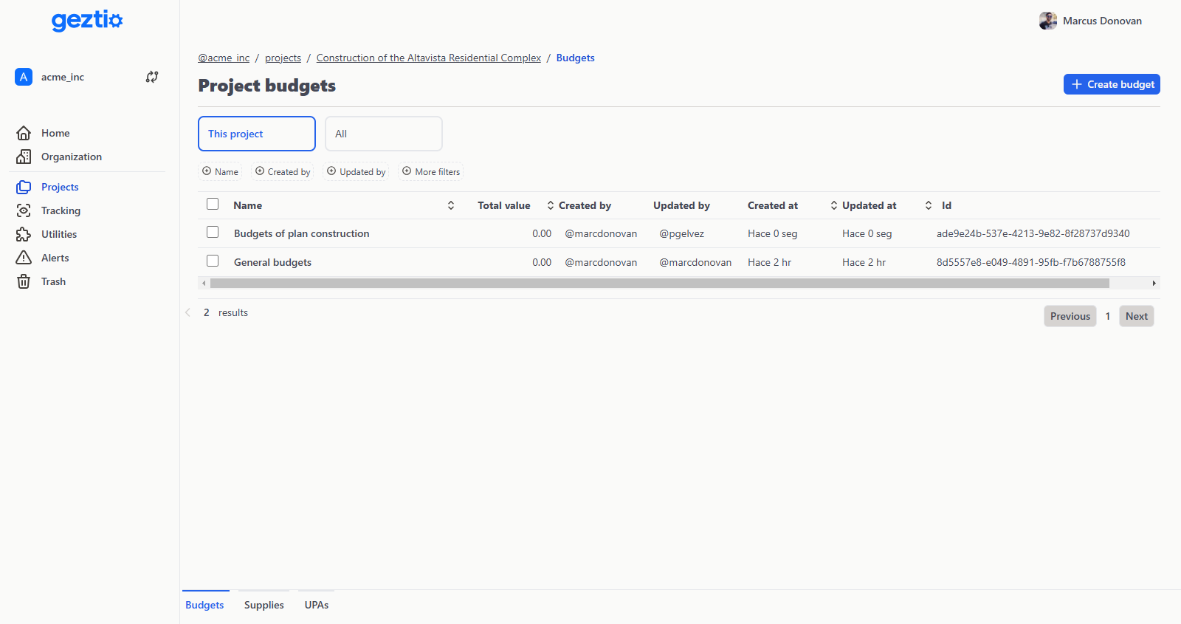Click @pgelvez in the Updated by column

point(681,233)
